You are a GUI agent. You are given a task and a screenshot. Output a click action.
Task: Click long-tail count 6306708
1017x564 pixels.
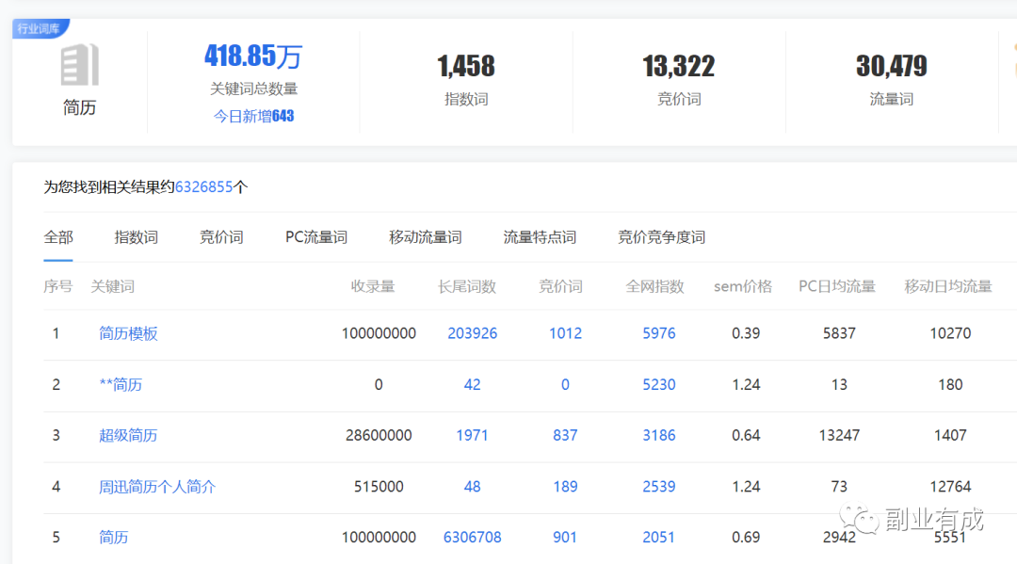472,537
